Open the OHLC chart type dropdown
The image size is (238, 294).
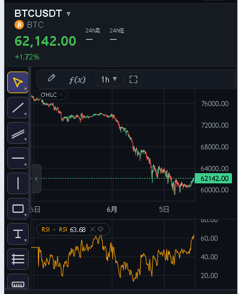pos(52,94)
